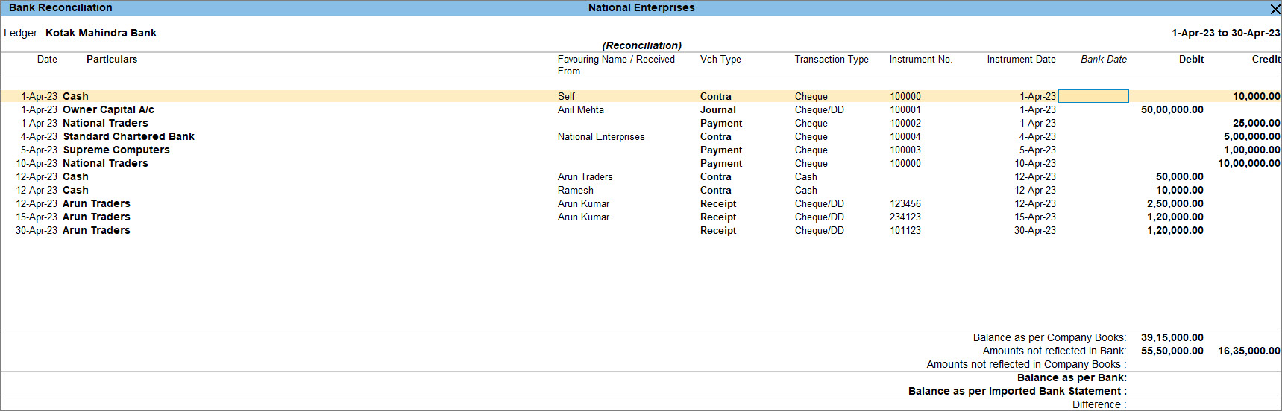Select the Owner Capital A/c entry
This screenshot has height=411, width=1282.
click(641, 109)
